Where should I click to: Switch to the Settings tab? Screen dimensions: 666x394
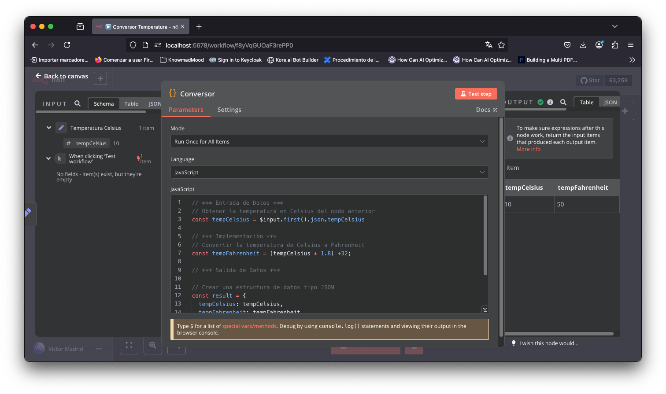point(229,110)
